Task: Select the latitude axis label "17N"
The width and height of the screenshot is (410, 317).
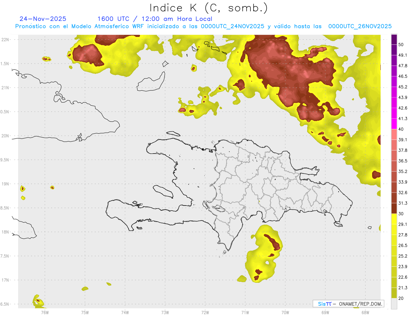Action: (5, 280)
